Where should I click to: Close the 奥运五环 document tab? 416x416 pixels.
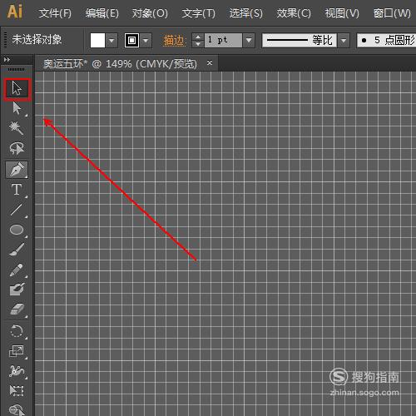coord(210,63)
